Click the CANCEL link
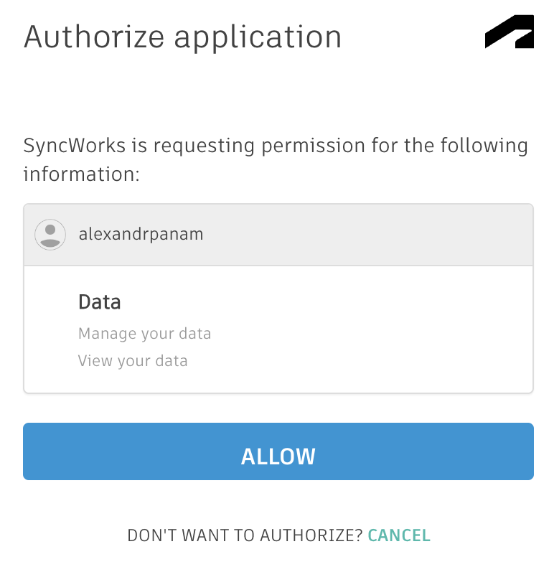The height and width of the screenshot is (567, 554). click(x=399, y=535)
